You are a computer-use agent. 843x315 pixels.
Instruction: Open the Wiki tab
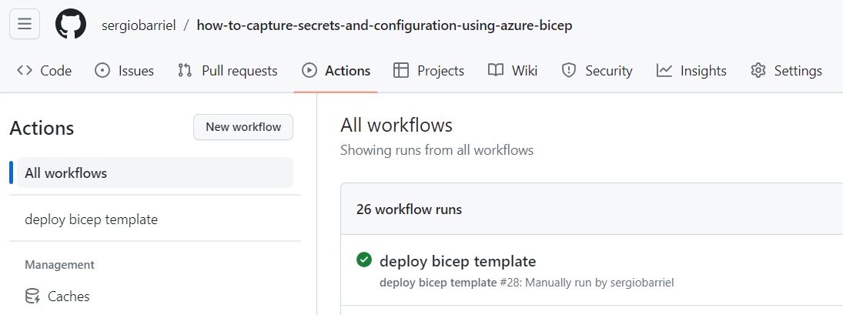[513, 70]
